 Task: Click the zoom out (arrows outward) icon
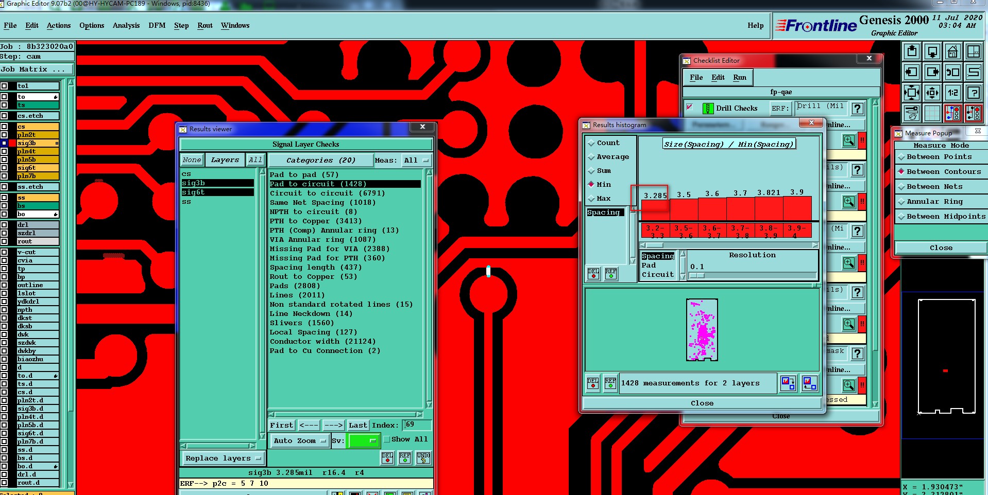click(x=932, y=93)
